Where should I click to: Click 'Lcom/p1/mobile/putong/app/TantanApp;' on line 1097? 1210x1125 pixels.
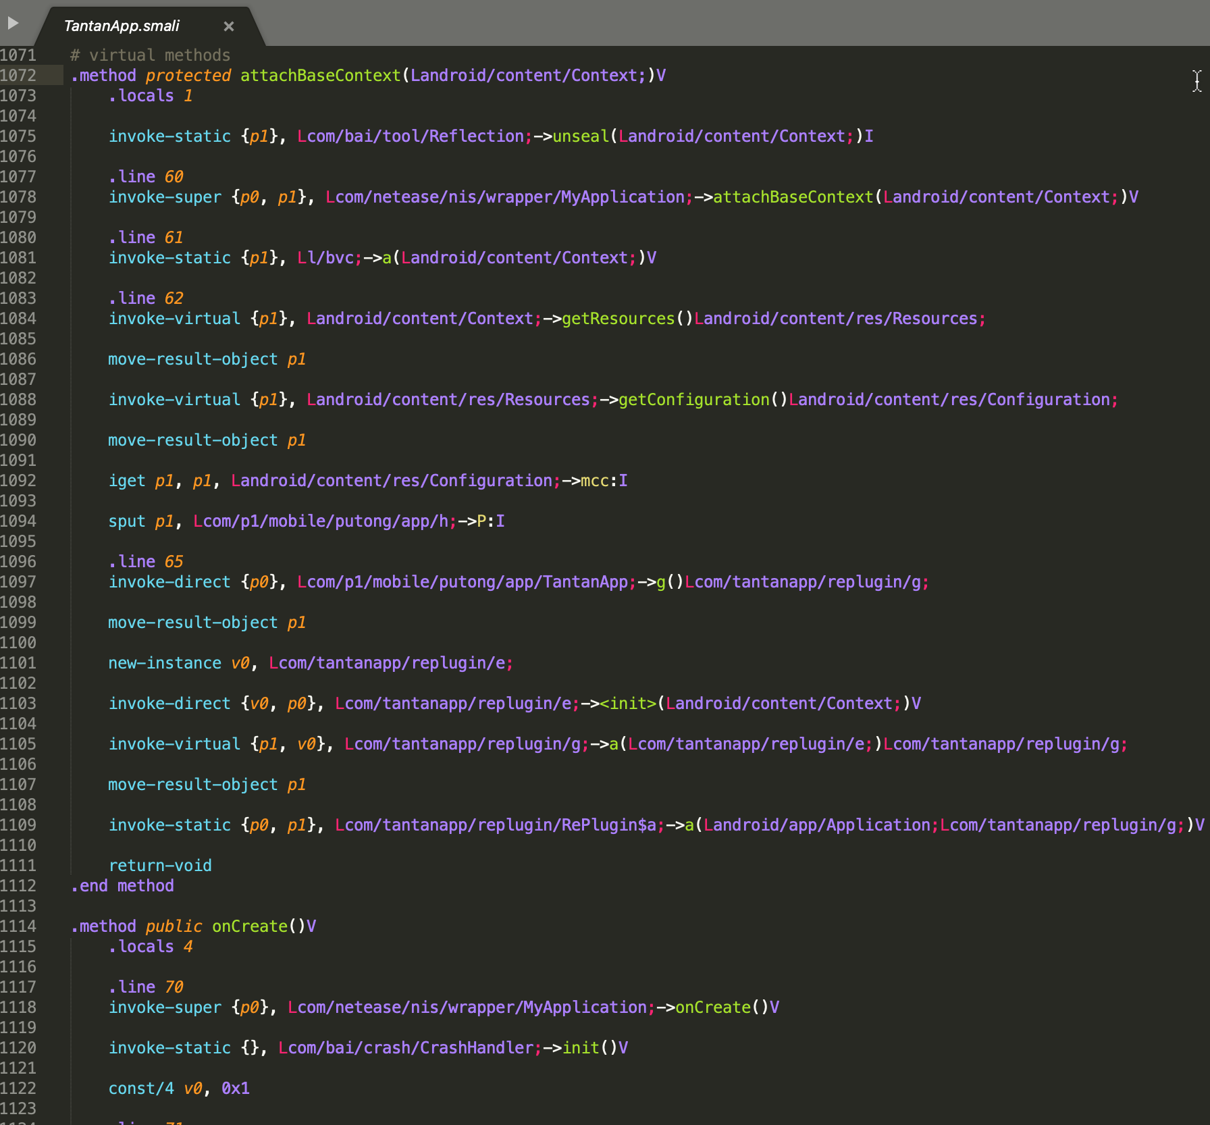pos(467,581)
